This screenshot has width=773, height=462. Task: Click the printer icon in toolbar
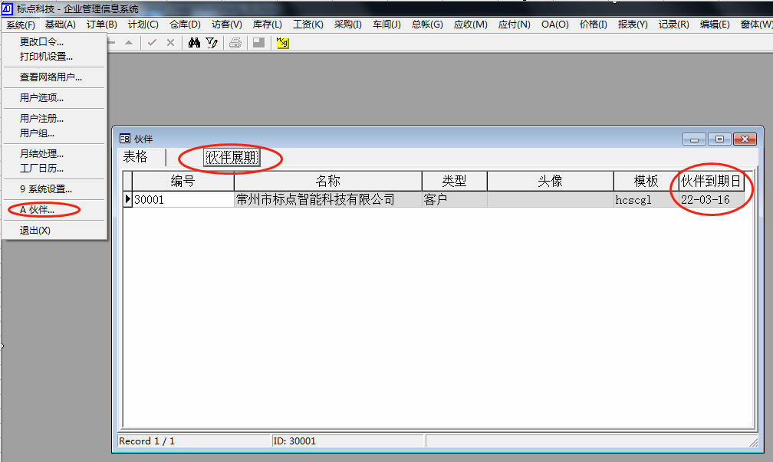[x=235, y=43]
